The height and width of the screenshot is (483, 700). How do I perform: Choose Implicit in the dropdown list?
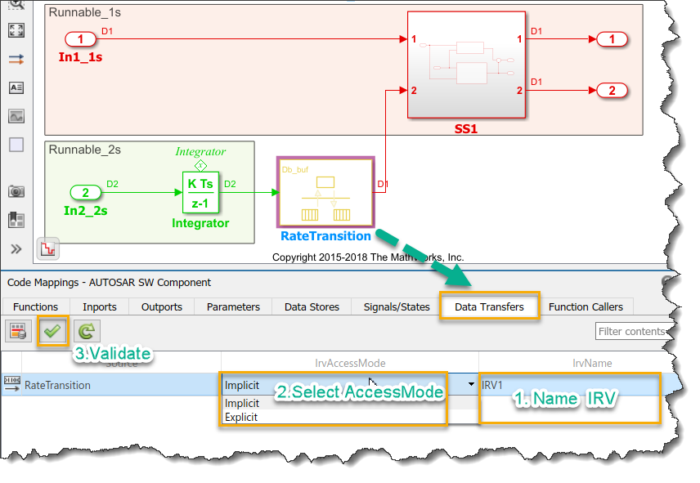[242, 403]
